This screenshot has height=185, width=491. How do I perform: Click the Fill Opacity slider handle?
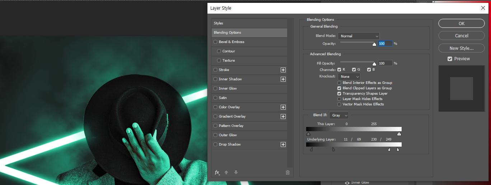click(374, 64)
